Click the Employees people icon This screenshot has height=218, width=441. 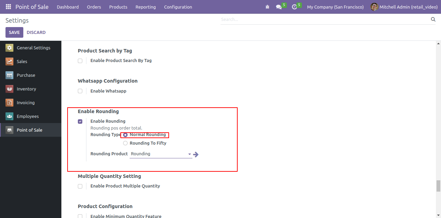tap(10, 117)
